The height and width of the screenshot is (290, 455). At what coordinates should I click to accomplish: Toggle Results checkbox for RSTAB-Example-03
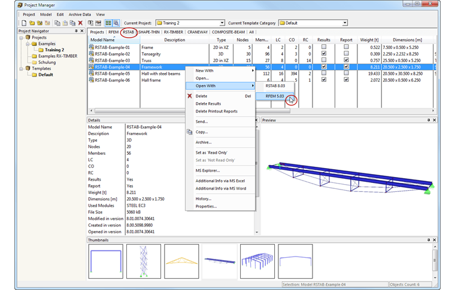(324, 60)
